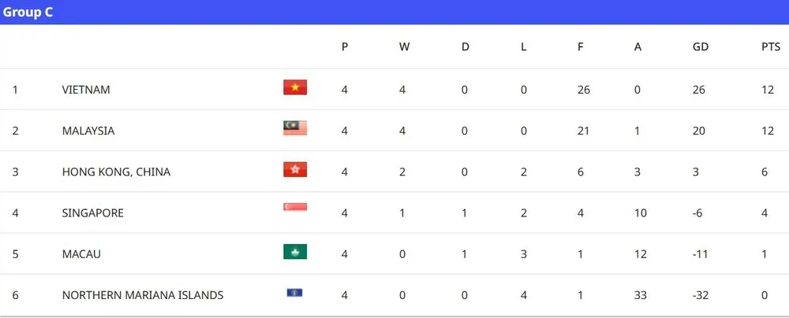Screen dimensions: 789x318
Task: Select the Group C header
Action: click(x=28, y=13)
